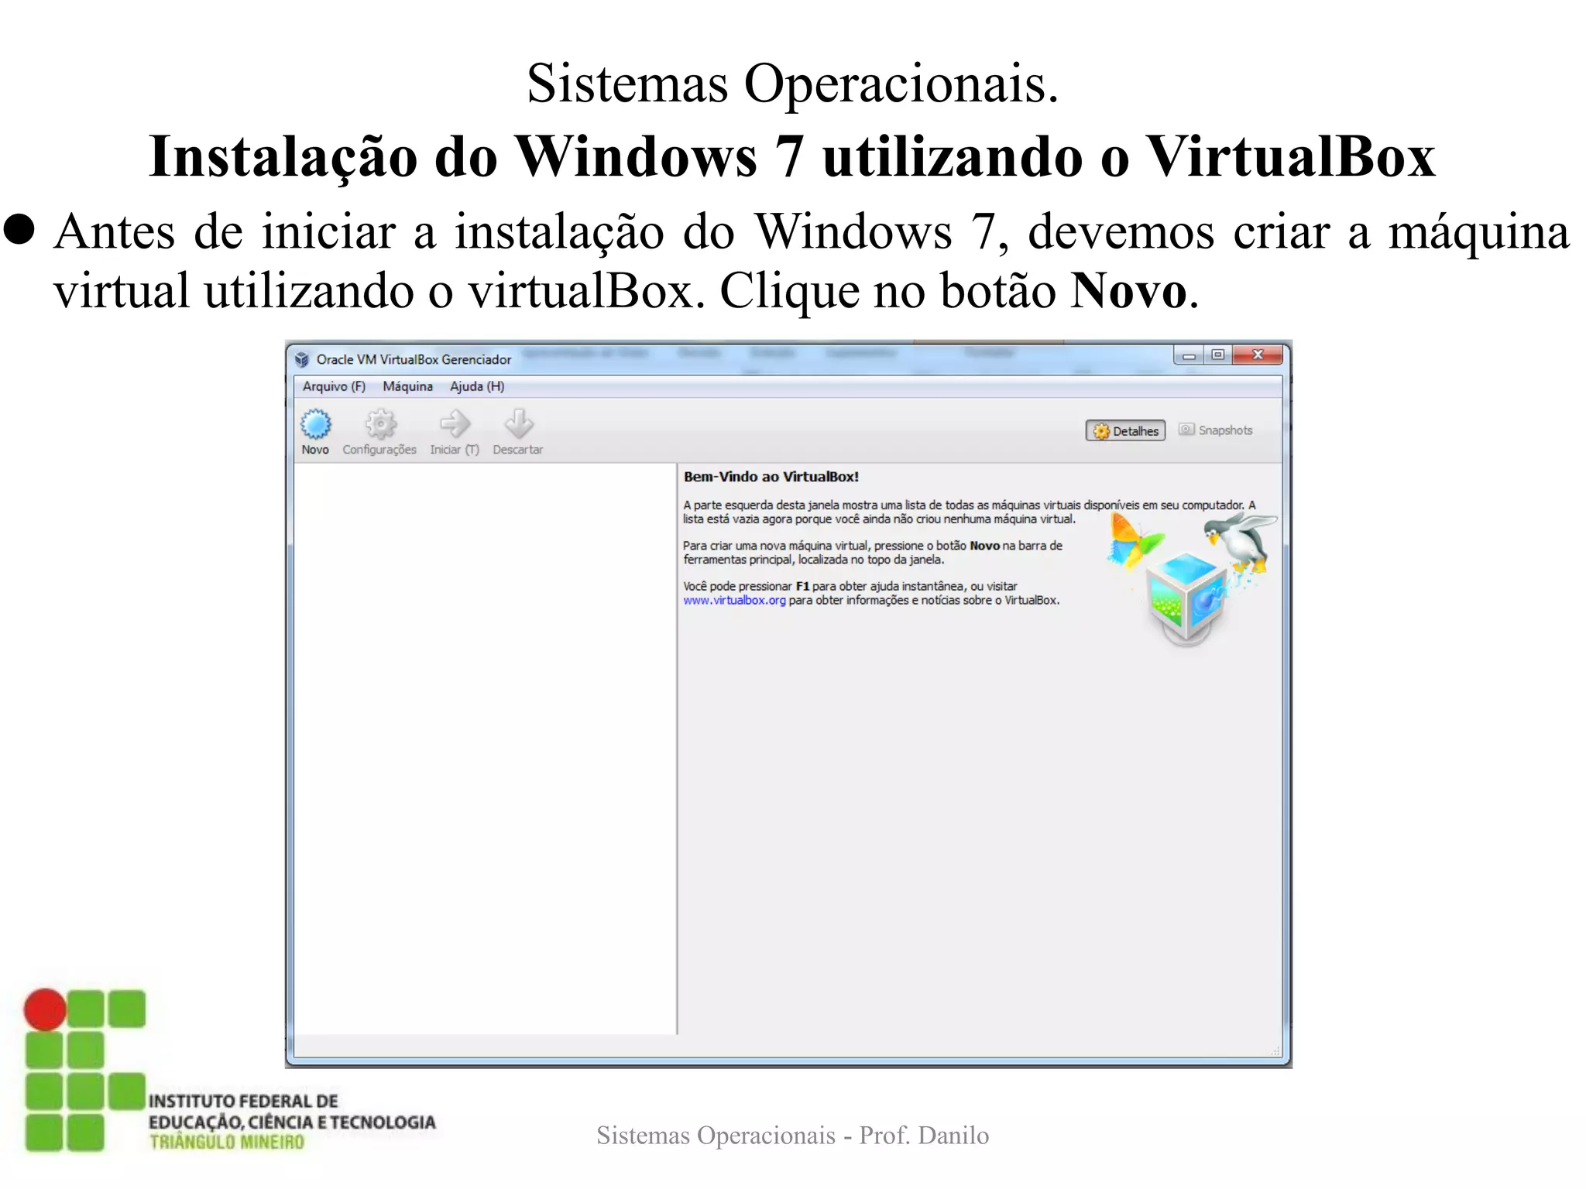Viewport: 1586px width, 1189px height.
Task: Click the Descartar down-arrow icon
Action: (x=518, y=424)
